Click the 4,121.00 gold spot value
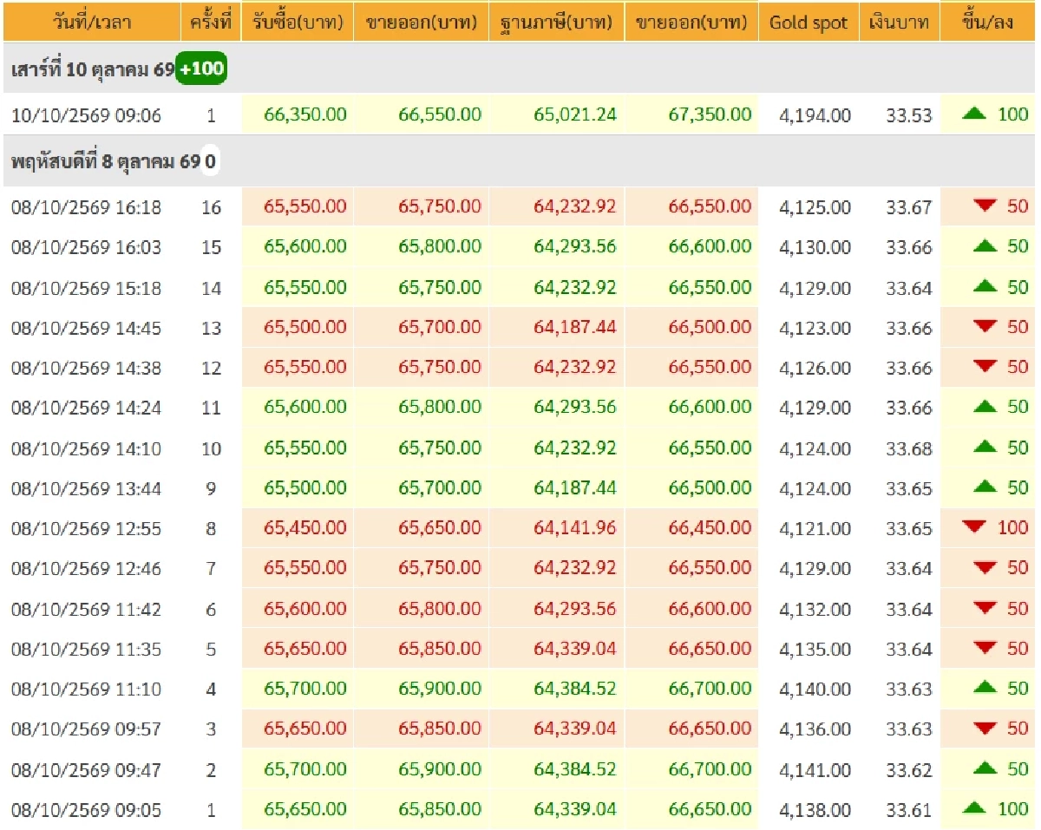Viewport: 1041px width, 830px height. coord(815,528)
